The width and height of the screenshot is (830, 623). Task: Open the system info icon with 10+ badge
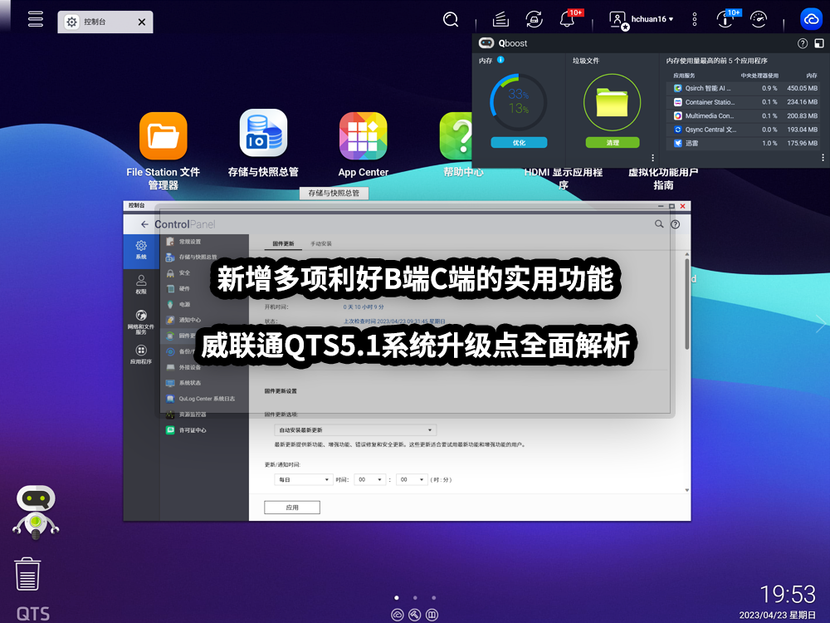pos(725,20)
